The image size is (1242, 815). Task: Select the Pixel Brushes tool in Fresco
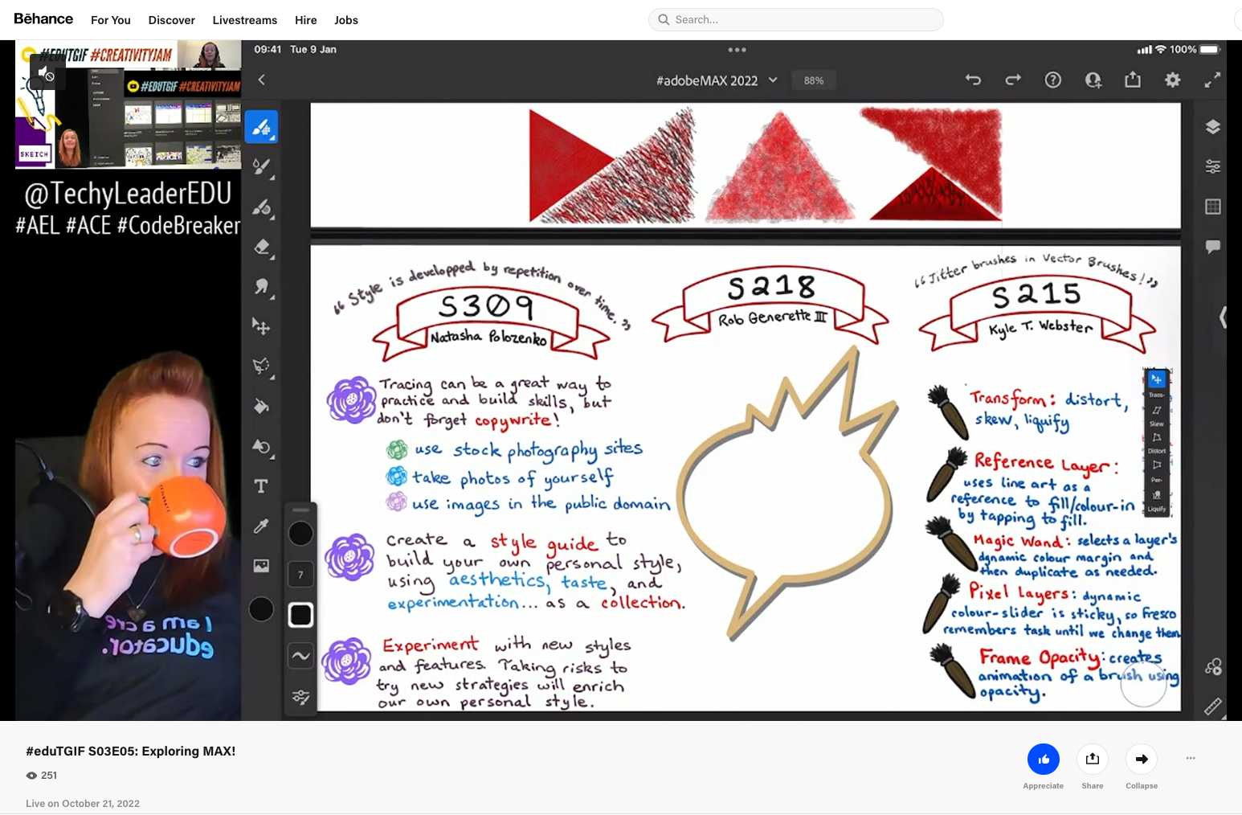pos(261,127)
